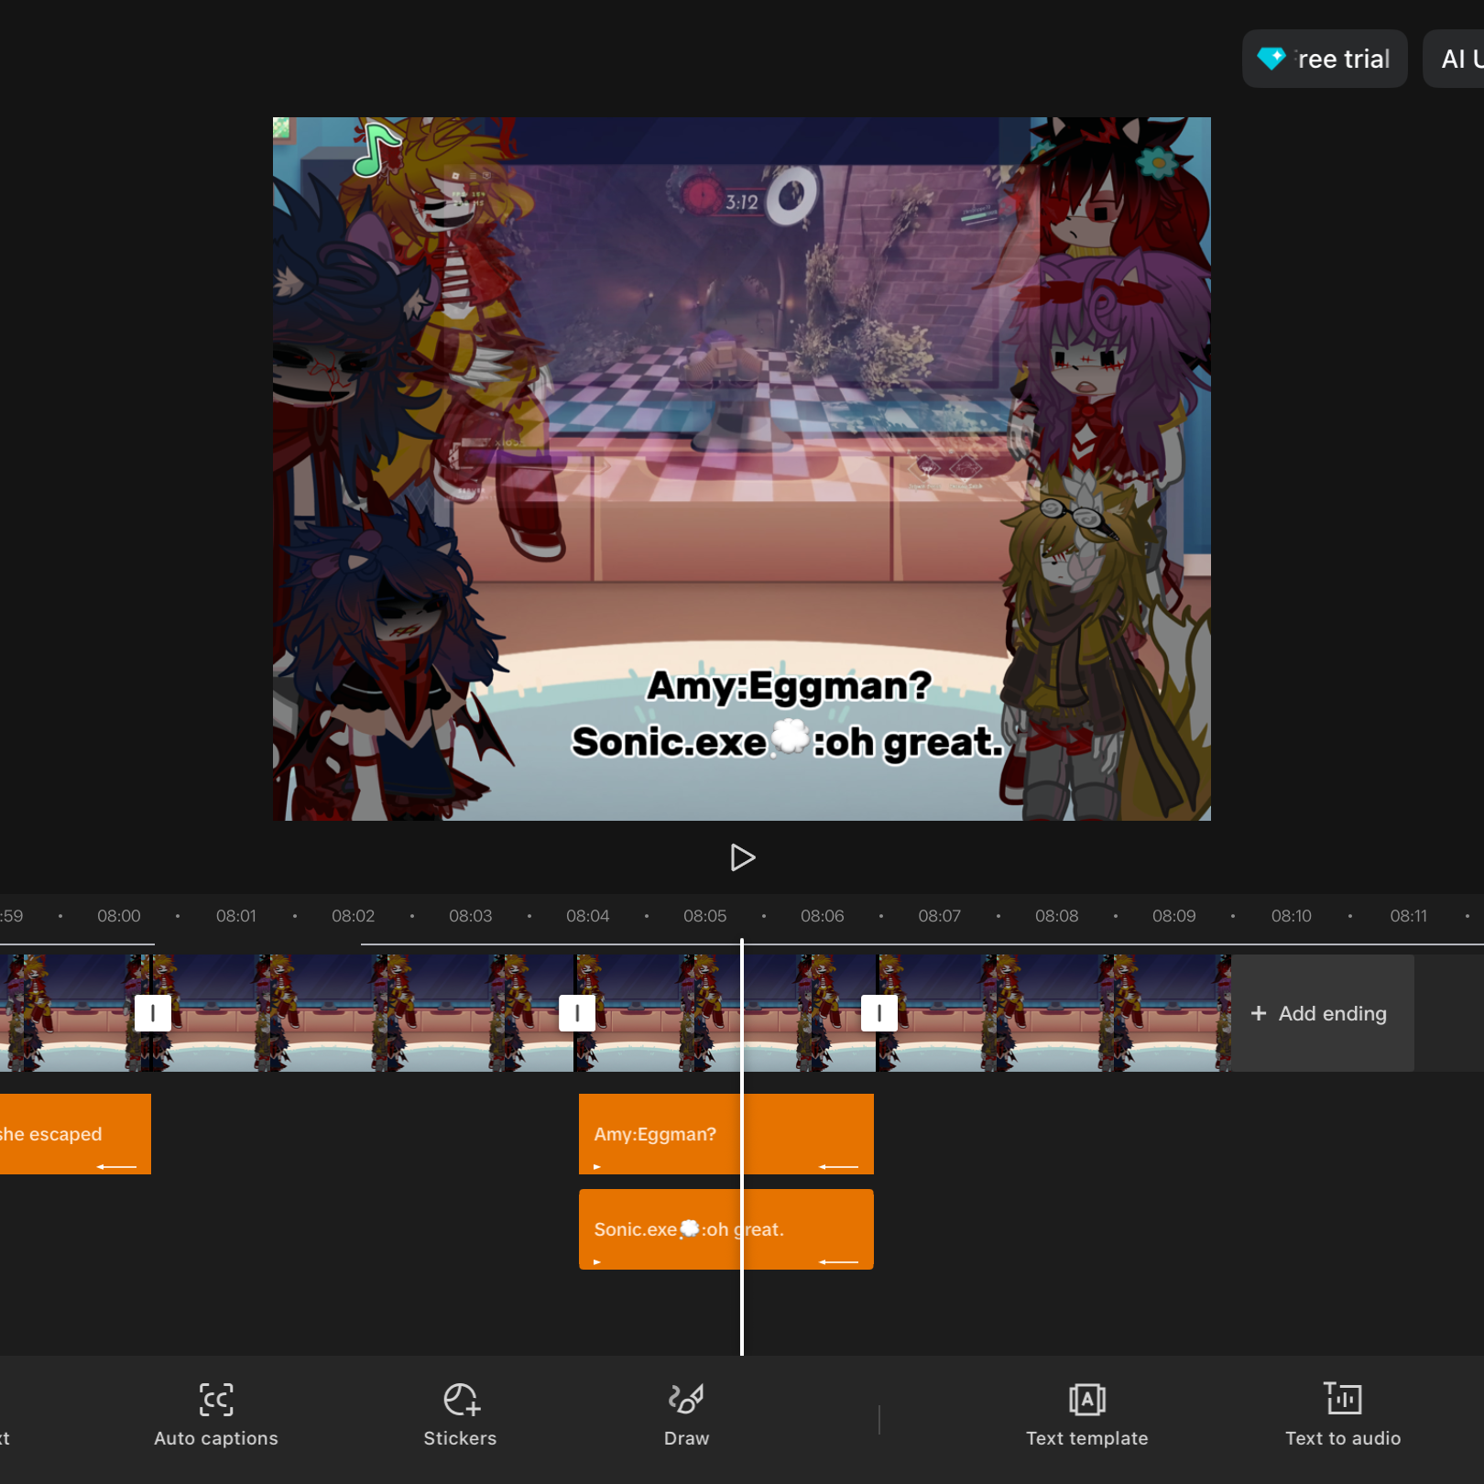Start the Pro free trial

pyautogui.click(x=1325, y=59)
